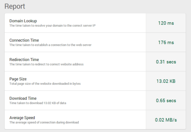Click the 'Time taken to download' description

click(x=38, y=103)
